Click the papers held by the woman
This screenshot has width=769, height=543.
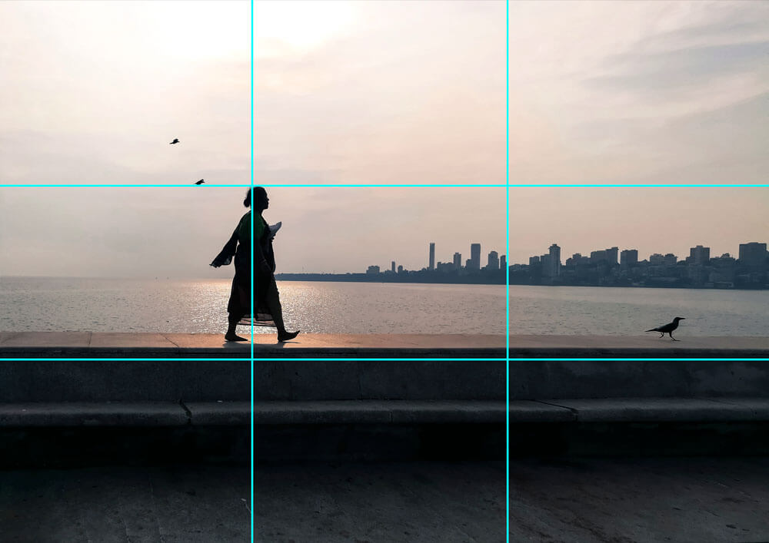click(x=275, y=229)
